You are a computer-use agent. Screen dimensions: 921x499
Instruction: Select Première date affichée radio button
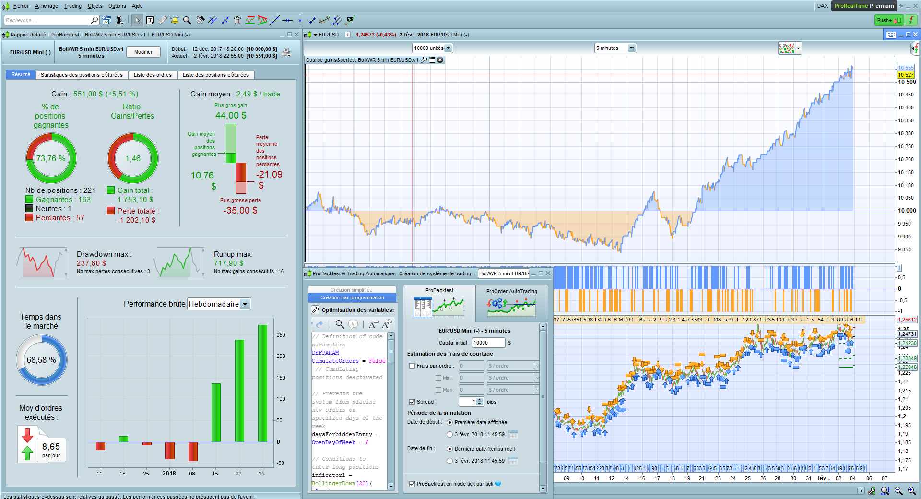tap(449, 423)
